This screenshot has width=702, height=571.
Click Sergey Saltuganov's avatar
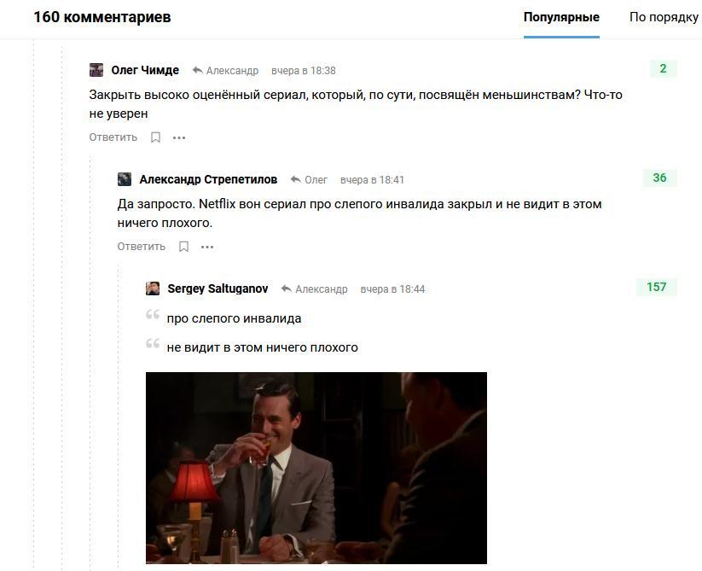pyautogui.click(x=153, y=288)
